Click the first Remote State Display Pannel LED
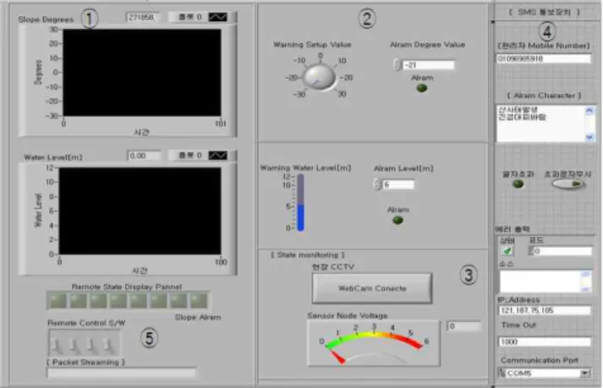 click(58, 301)
